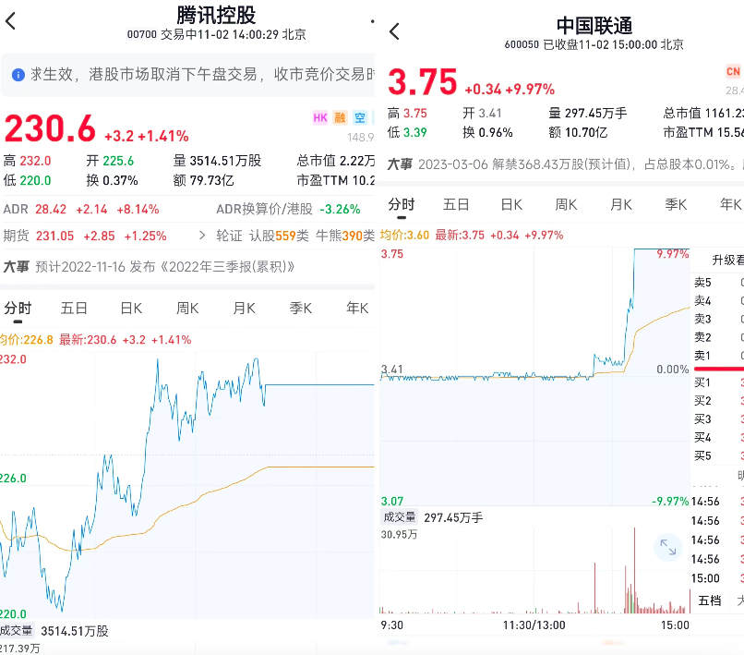Tap the blue 空 short-selling badge
This screenshot has width=744, height=655.
click(360, 118)
